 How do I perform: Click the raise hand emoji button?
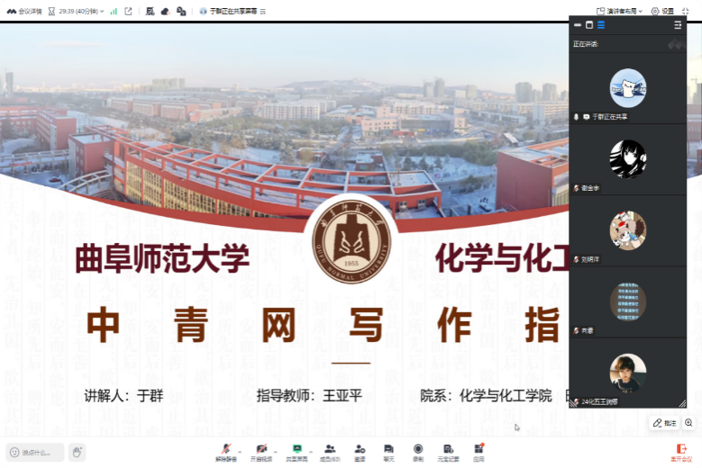tap(77, 452)
